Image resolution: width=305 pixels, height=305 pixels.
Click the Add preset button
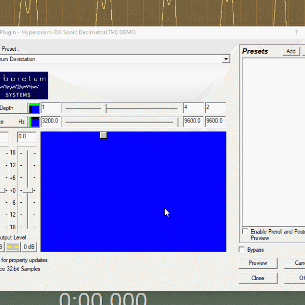[291, 51]
